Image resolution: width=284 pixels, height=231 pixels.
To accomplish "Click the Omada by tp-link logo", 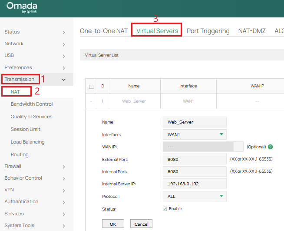I will tap(22, 8).
